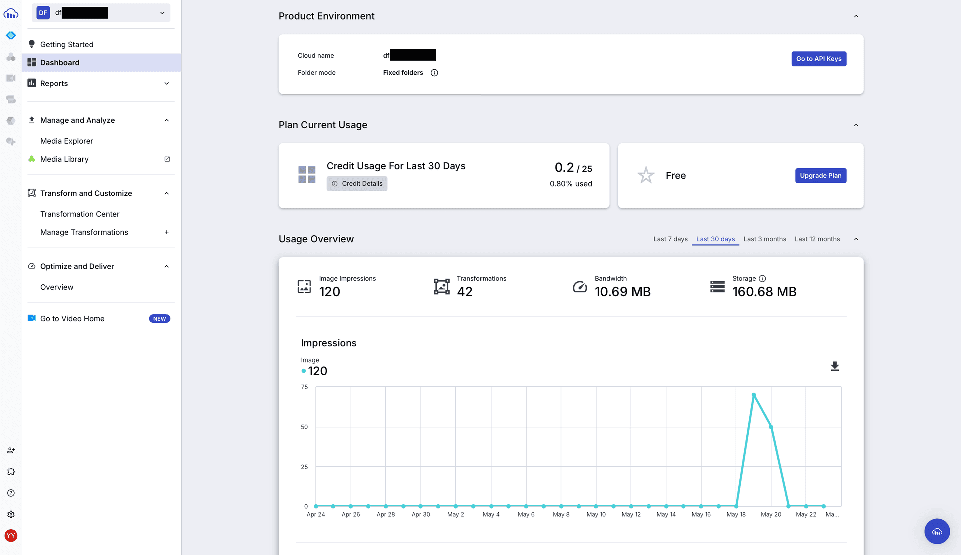Open the stacked pills product icon
The image size is (961, 555).
(x=11, y=99)
